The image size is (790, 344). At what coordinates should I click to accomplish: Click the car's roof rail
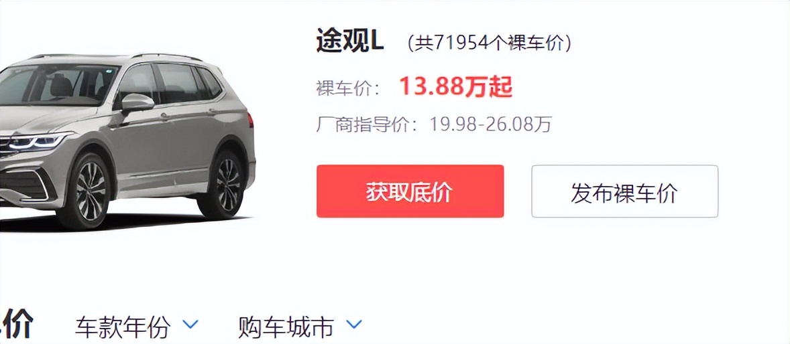click(x=166, y=56)
